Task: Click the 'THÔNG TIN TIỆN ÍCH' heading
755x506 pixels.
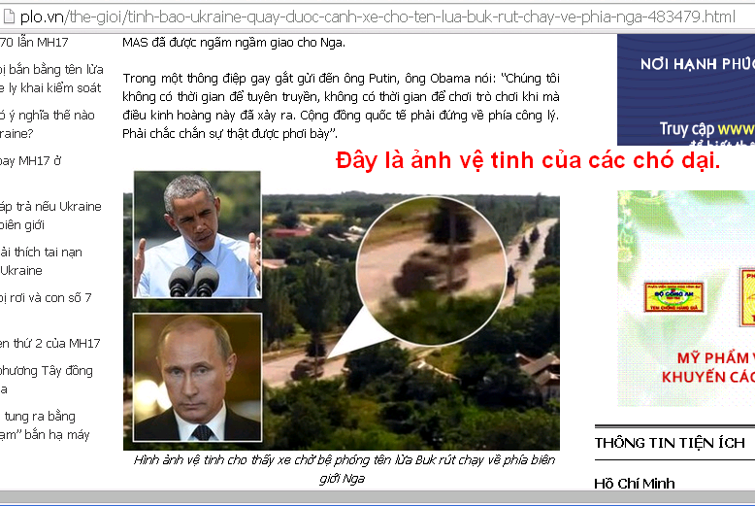Action: click(670, 443)
